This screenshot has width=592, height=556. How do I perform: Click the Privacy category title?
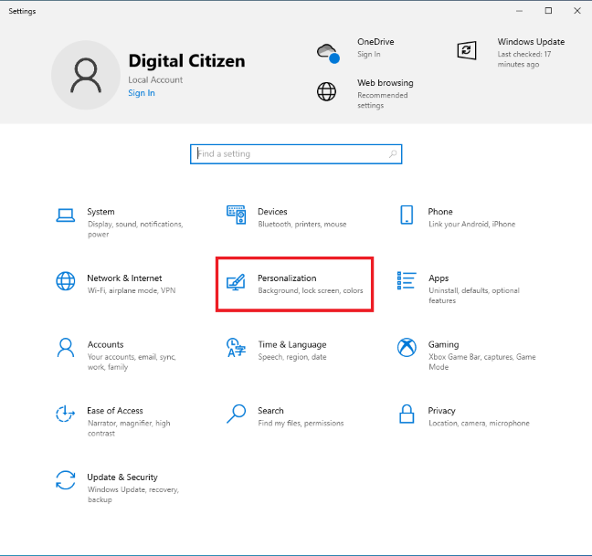coord(441,411)
